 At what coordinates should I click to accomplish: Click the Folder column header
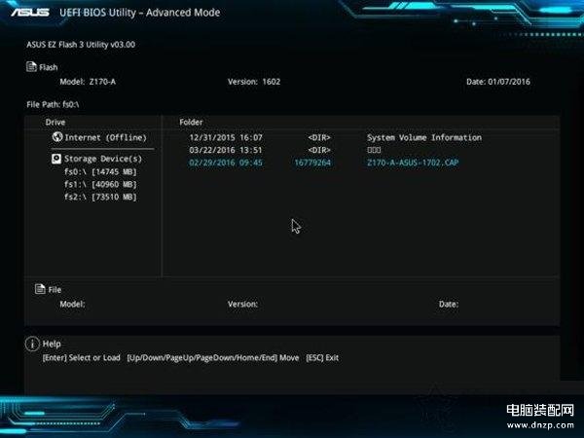[191, 123]
